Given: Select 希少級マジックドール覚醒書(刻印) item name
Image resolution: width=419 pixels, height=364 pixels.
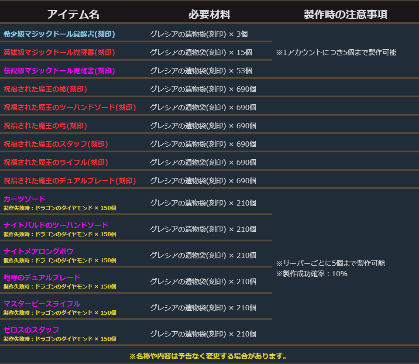Looking at the screenshot, I should [59, 34].
